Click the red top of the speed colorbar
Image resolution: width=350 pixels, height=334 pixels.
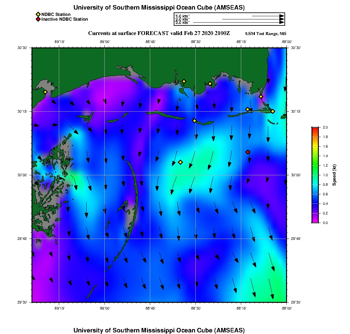pyautogui.click(x=315, y=129)
